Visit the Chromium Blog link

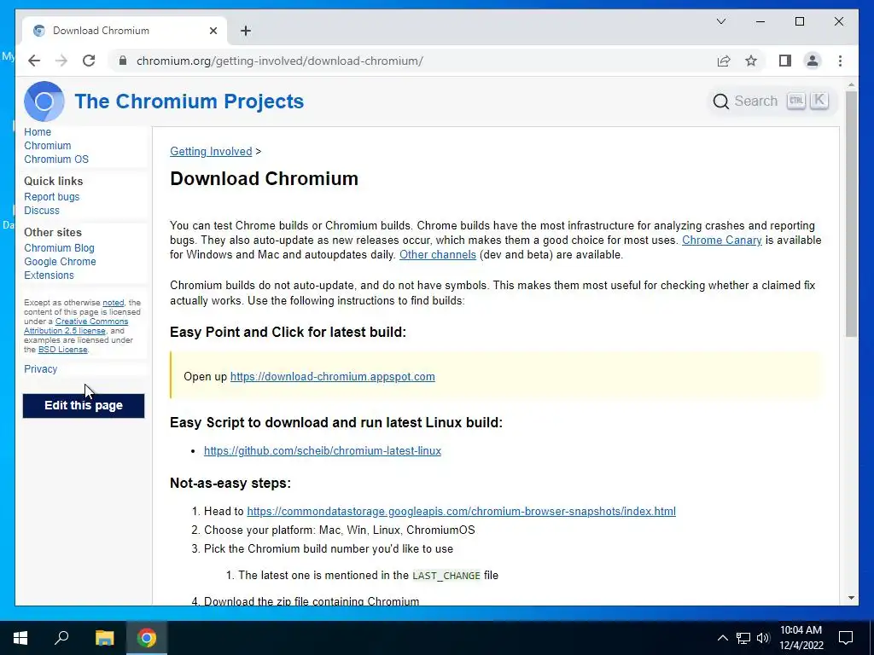59,248
